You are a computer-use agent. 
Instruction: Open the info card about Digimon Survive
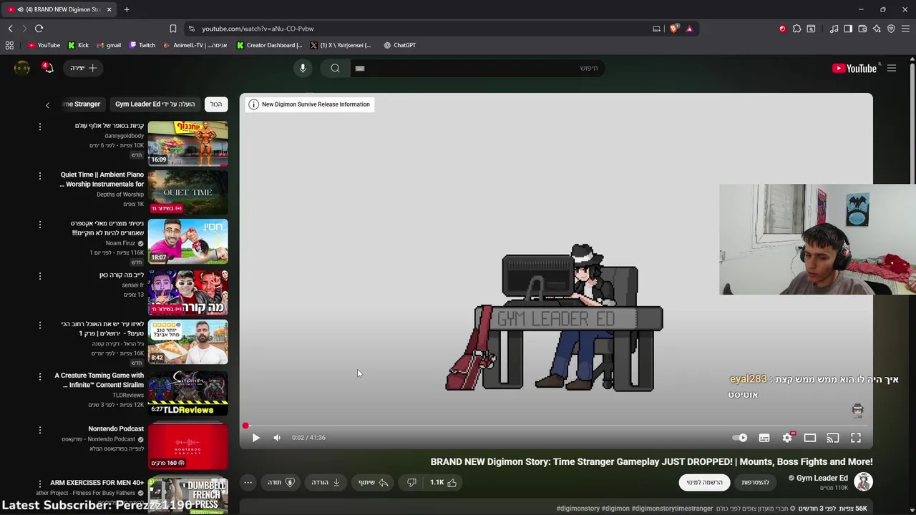[309, 104]
